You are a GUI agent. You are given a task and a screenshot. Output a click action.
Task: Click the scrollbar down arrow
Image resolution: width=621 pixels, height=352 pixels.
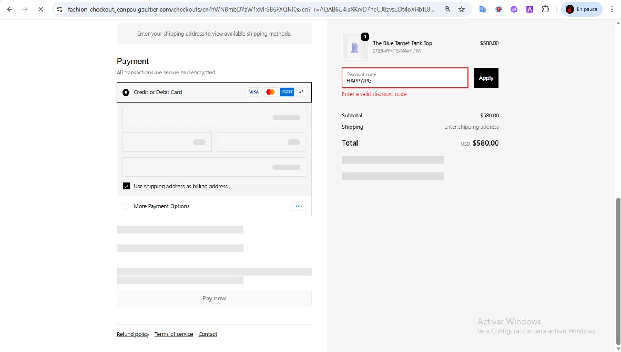(618, 349)
